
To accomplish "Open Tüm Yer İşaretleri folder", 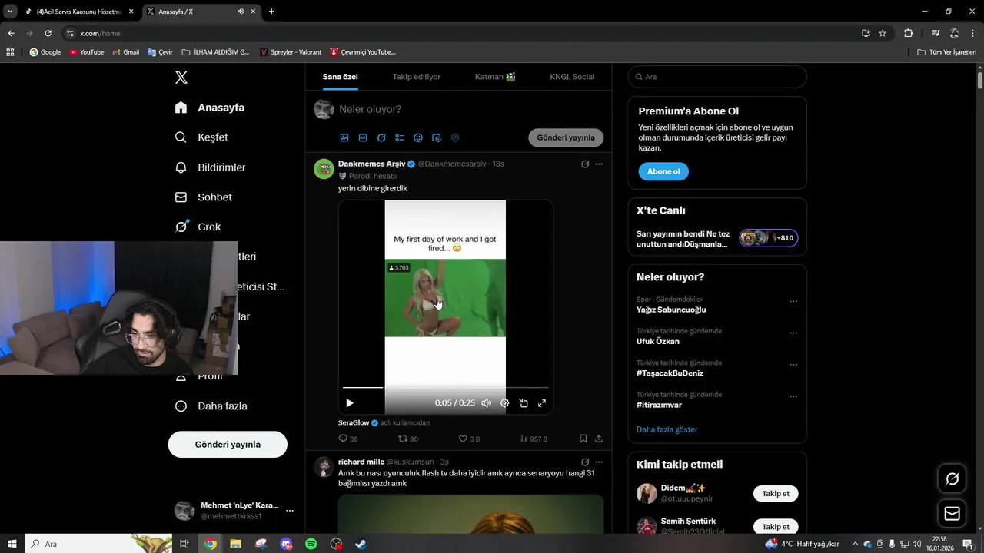I will pos(946,52).
